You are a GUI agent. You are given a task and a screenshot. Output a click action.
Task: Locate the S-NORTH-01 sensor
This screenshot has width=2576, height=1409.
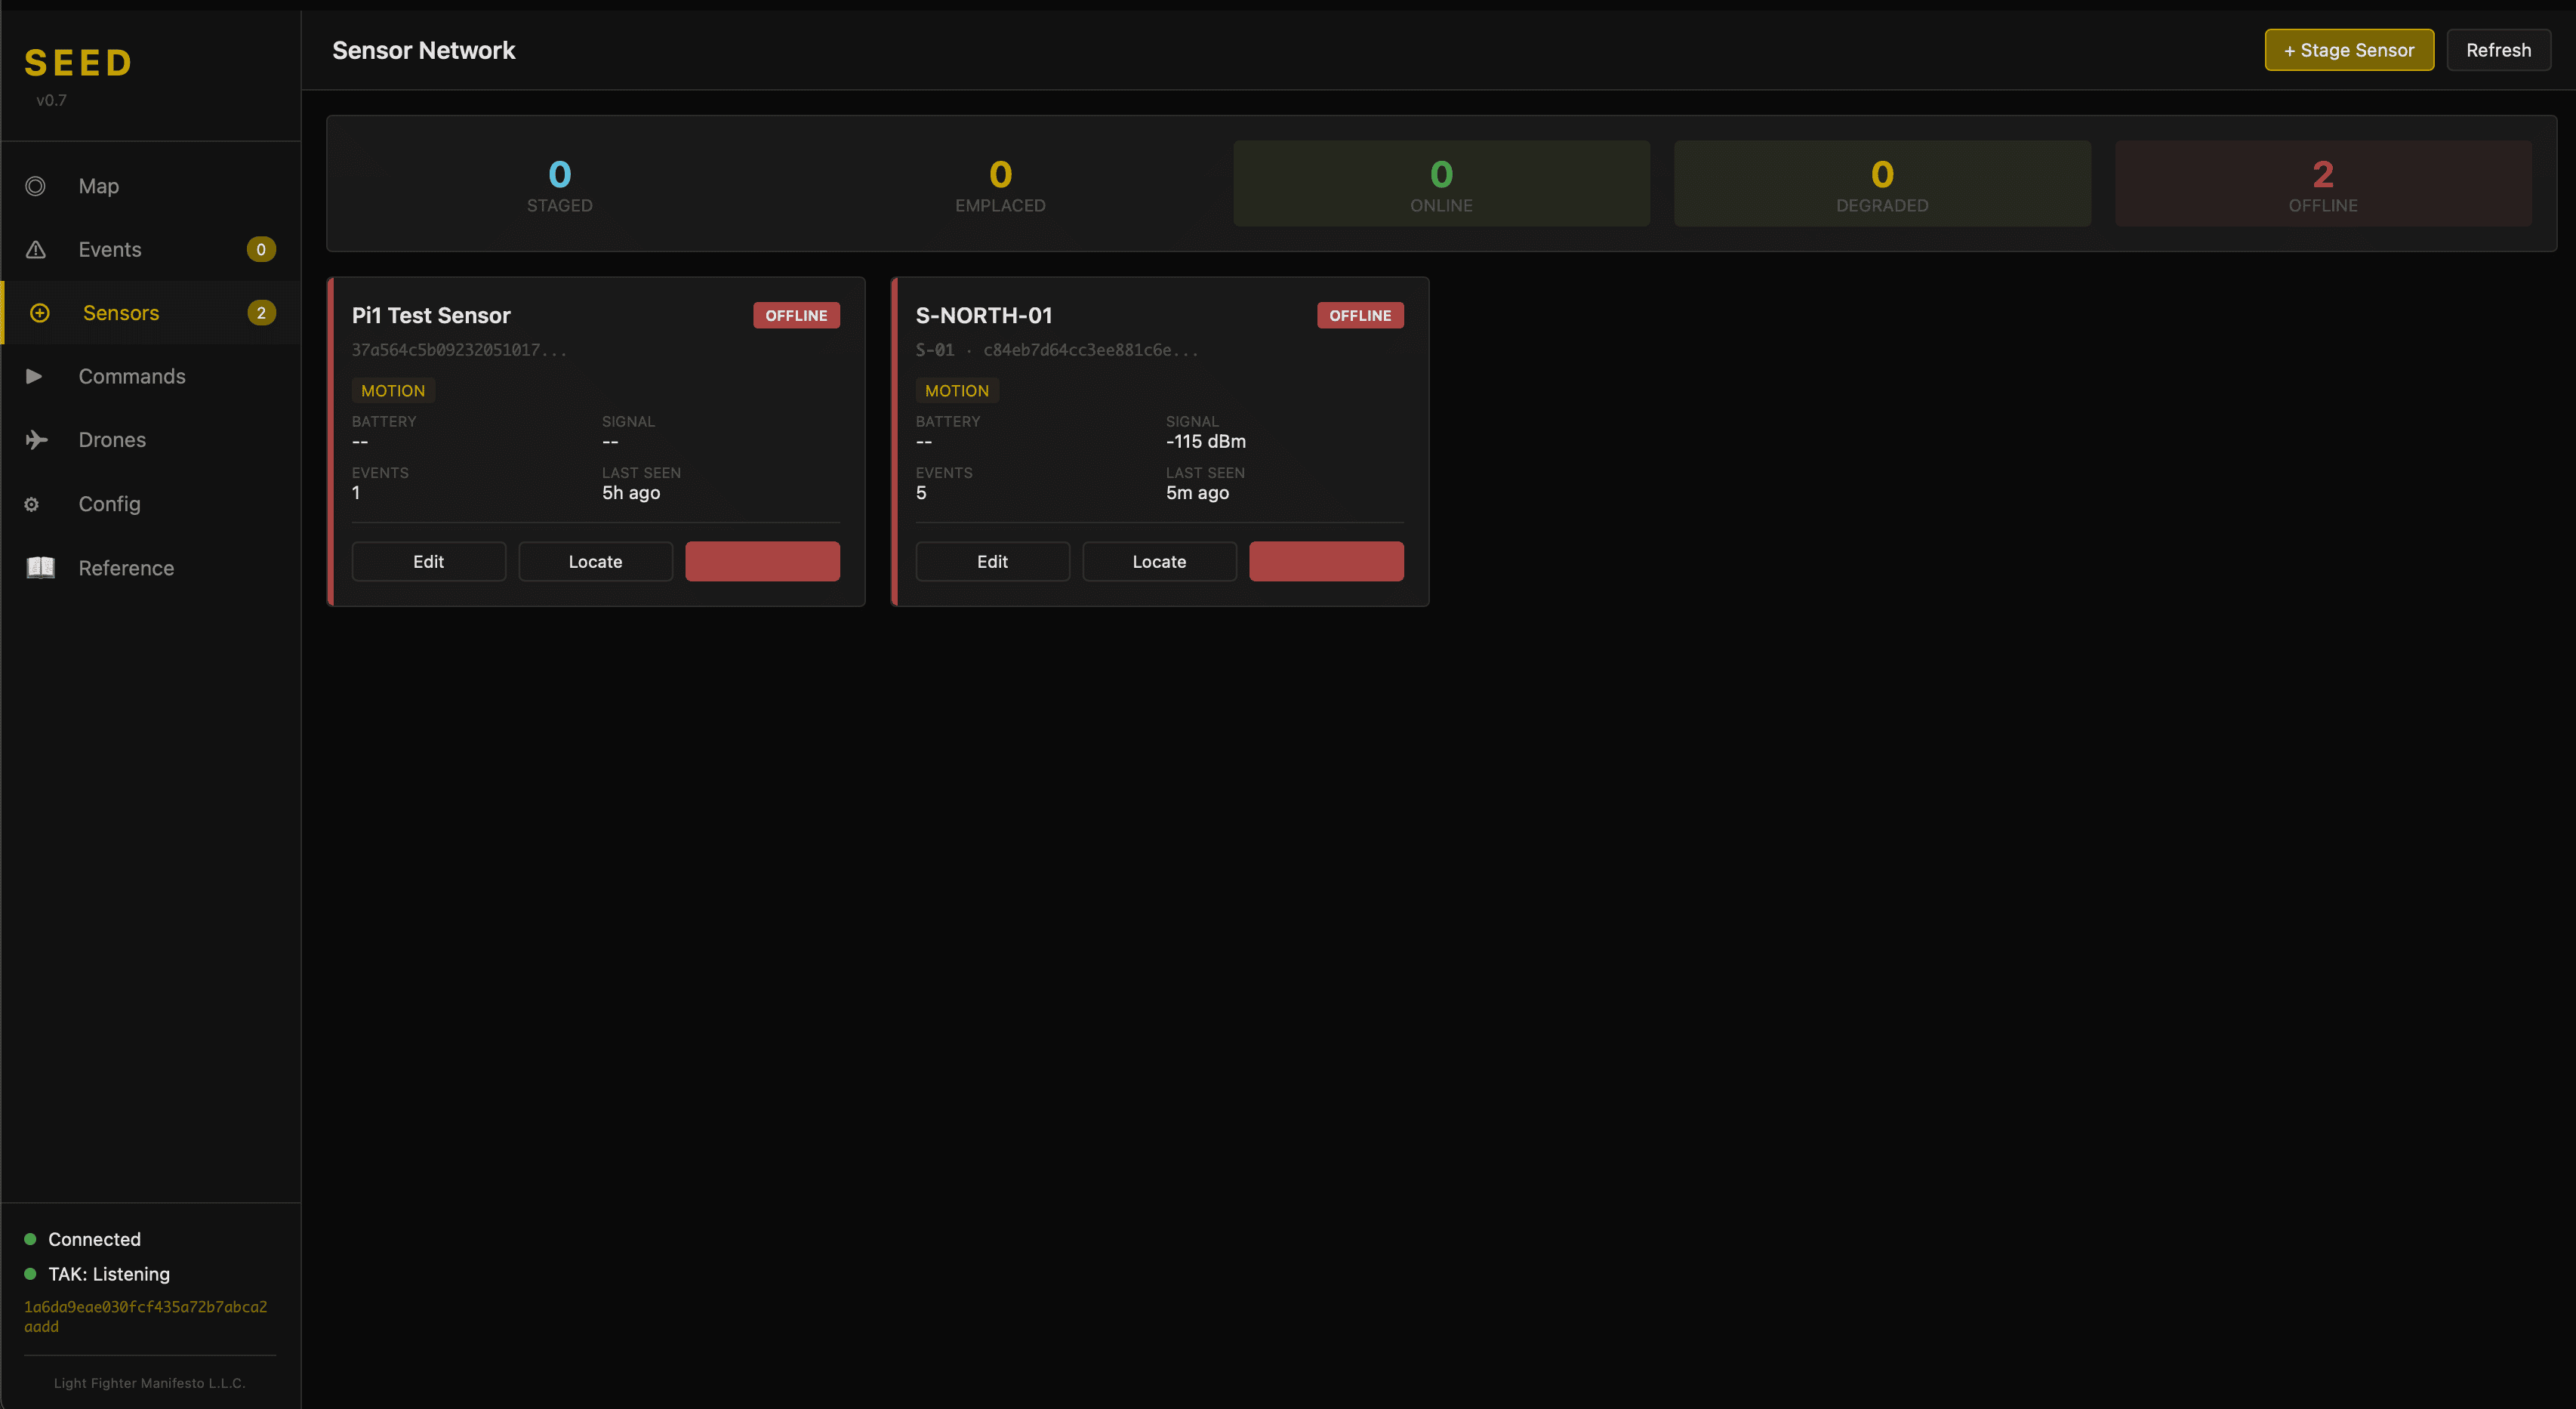(x=1159, y=561)
